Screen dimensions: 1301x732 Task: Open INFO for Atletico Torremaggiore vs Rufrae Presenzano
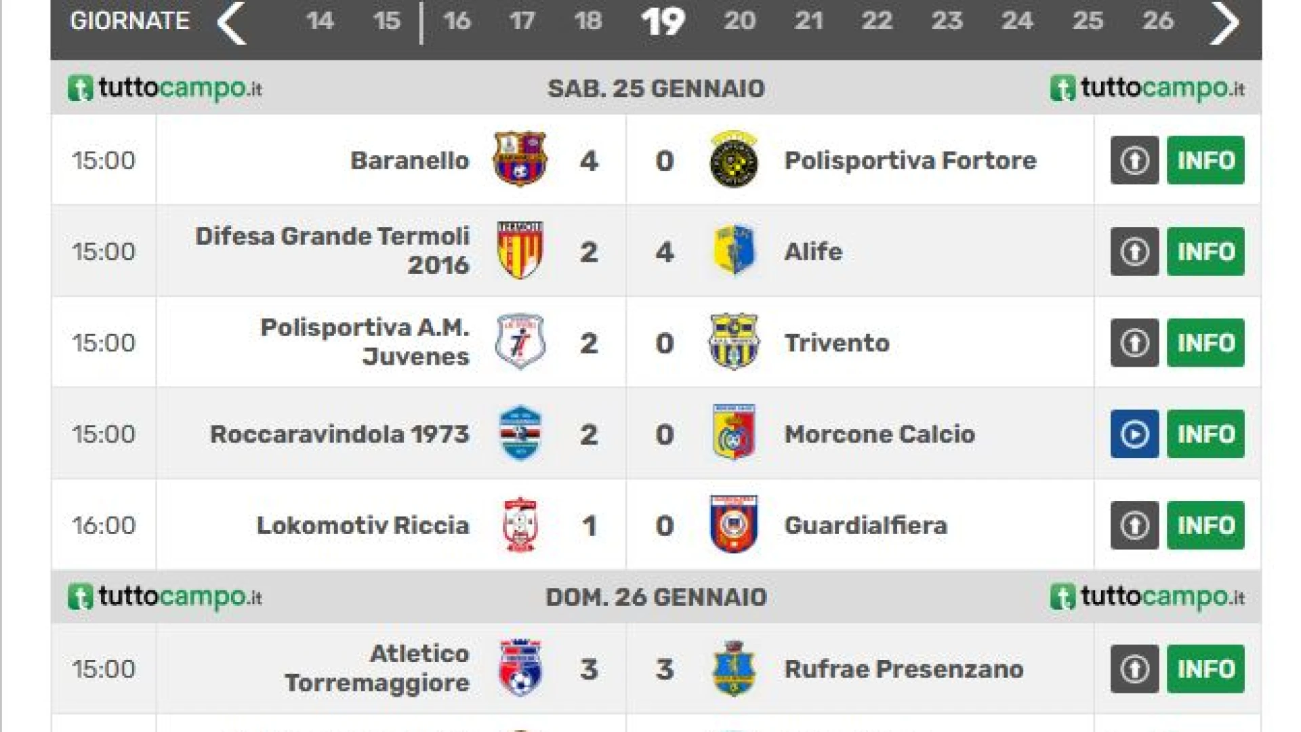[x=1205, y=669]
